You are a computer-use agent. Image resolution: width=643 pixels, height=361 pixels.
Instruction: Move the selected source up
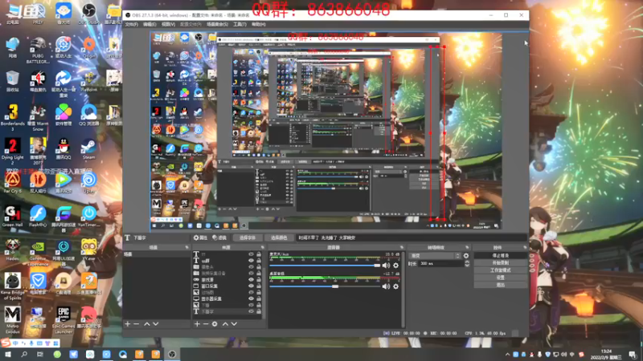[x=225, y=324]
